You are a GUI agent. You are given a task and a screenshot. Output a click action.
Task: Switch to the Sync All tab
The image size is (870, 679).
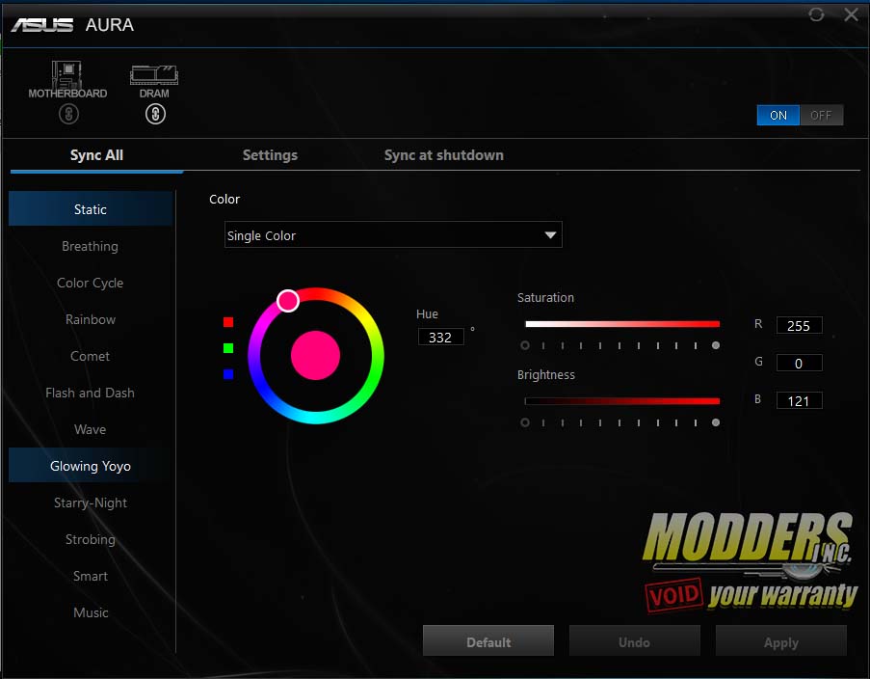[x=96, y=155]
